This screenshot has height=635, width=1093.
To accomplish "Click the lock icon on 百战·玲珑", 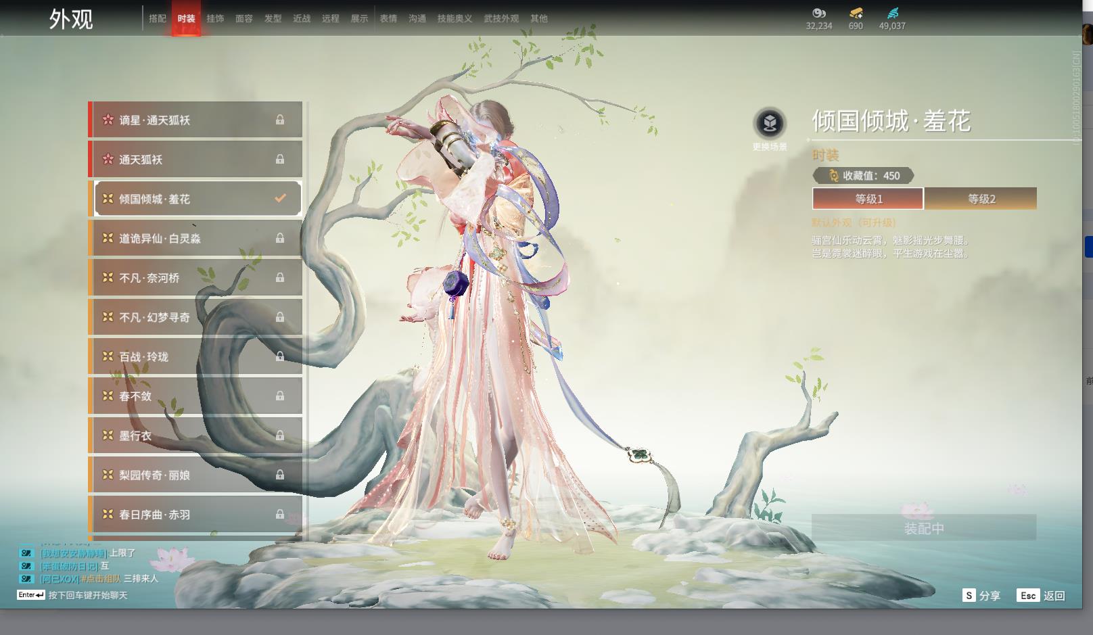I will tap(279, 356).
